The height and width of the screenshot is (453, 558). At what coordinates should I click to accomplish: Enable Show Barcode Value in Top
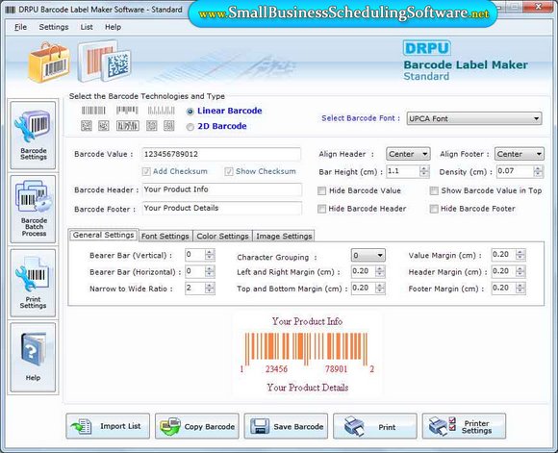pos(434,190)
